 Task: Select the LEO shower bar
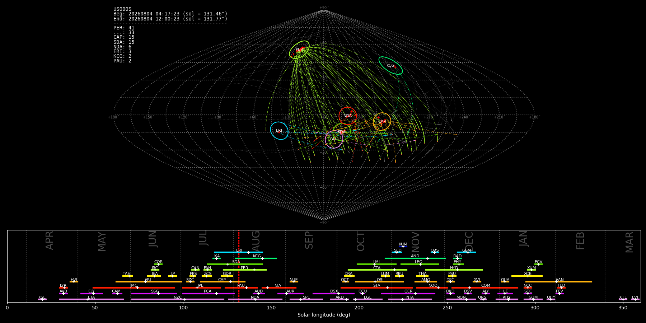click(420, 264)
